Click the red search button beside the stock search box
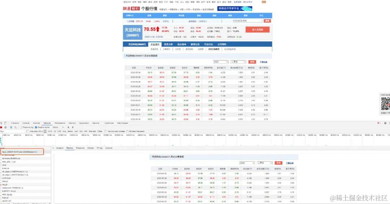Viewport: 390px width, 204px height. pos(267,21)
